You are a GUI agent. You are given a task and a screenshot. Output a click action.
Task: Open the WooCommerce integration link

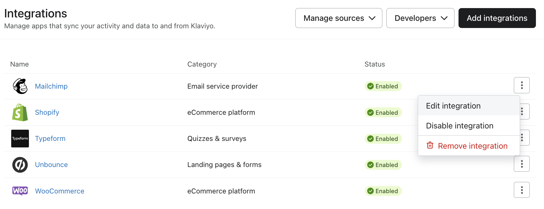tap(59, 191)
